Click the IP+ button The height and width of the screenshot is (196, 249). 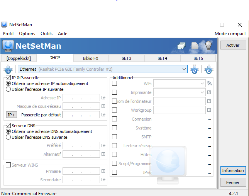[x=12, y=114]
